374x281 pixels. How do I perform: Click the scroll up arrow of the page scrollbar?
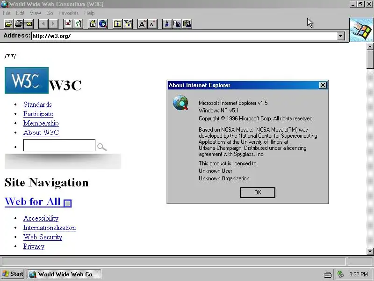(x=370, y=46)
